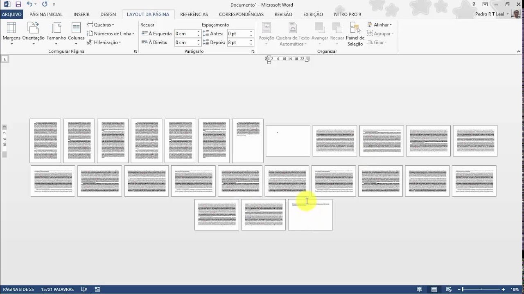Switch to Read Mode view
The width and height of the screenshot is (524, 294).
(419, 290)
